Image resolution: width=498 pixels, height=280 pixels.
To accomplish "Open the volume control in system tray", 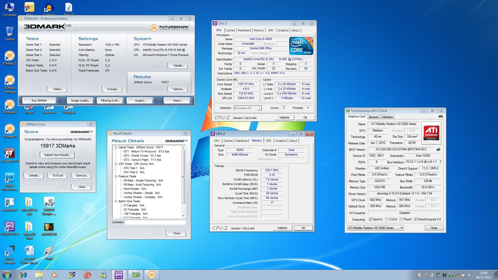I will point(469,275).
